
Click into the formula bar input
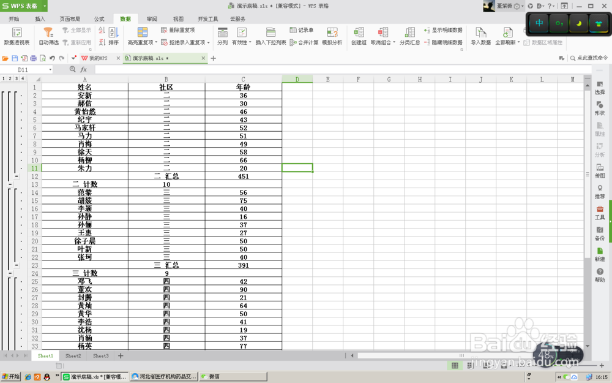343,70
